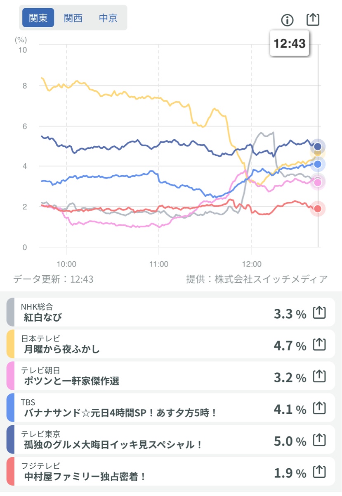Click the red フジテレビ chart endpoint dot
Image resolution: width=342 pixels, height=496 pixels.
(318, 209)
